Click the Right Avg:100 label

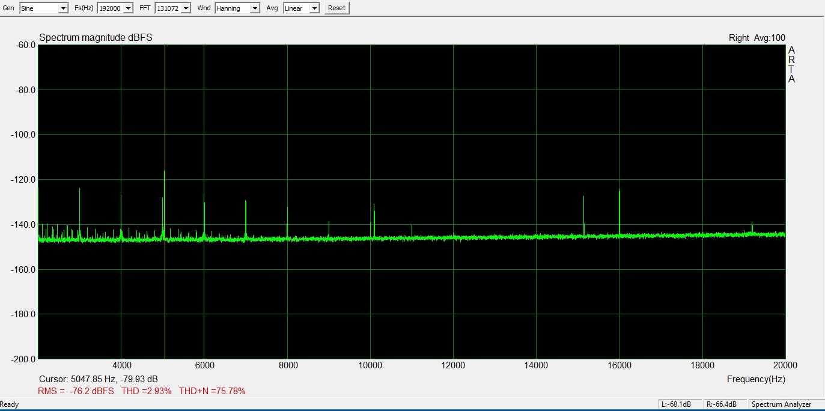757,38
